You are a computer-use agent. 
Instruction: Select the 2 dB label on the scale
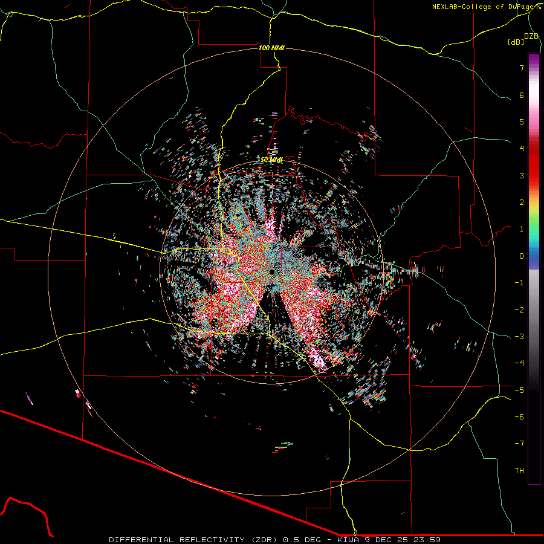point(522,202)
